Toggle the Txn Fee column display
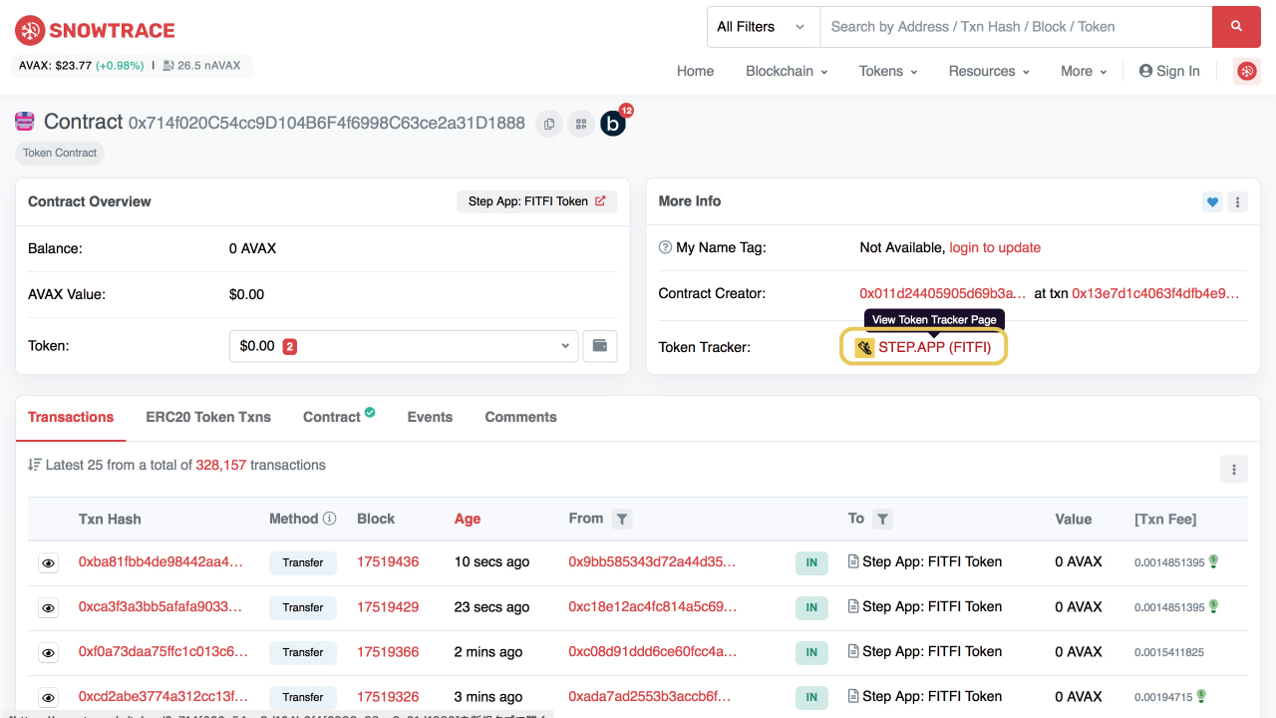The height and width of the screenshot is (718, 1276). tap(1165, 519)
